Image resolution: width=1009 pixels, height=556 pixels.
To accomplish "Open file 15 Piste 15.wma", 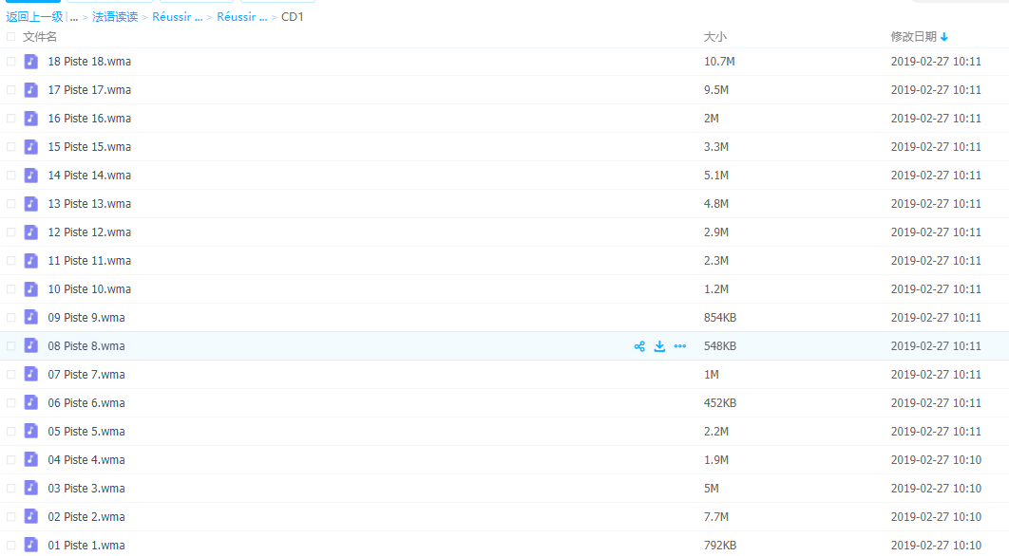I will tap(89, 146).
